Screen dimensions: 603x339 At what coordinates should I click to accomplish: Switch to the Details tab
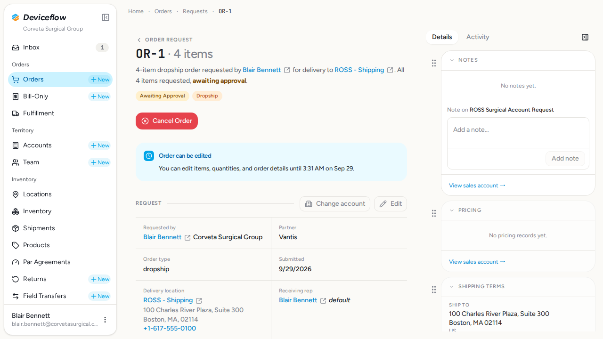coord(442,37)
